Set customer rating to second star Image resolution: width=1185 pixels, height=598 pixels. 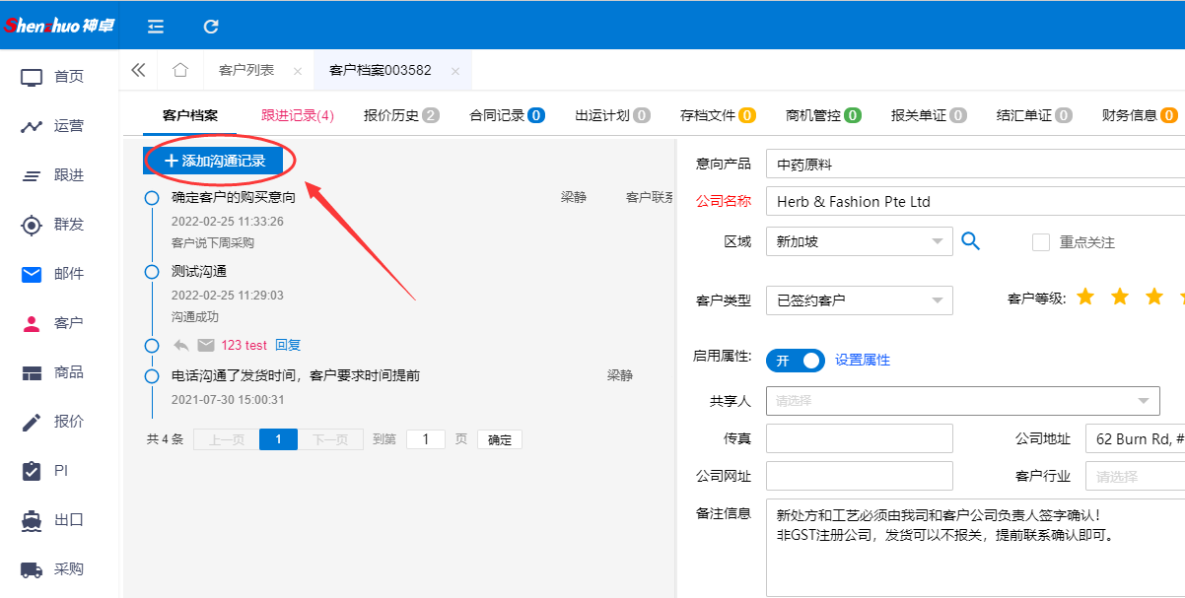[x=1120, y=297]
